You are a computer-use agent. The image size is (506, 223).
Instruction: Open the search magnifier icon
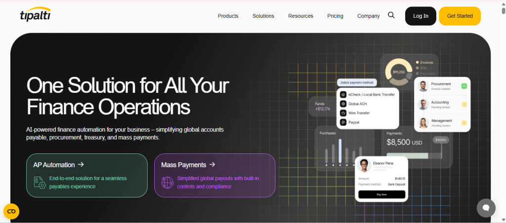pos(391,15)
